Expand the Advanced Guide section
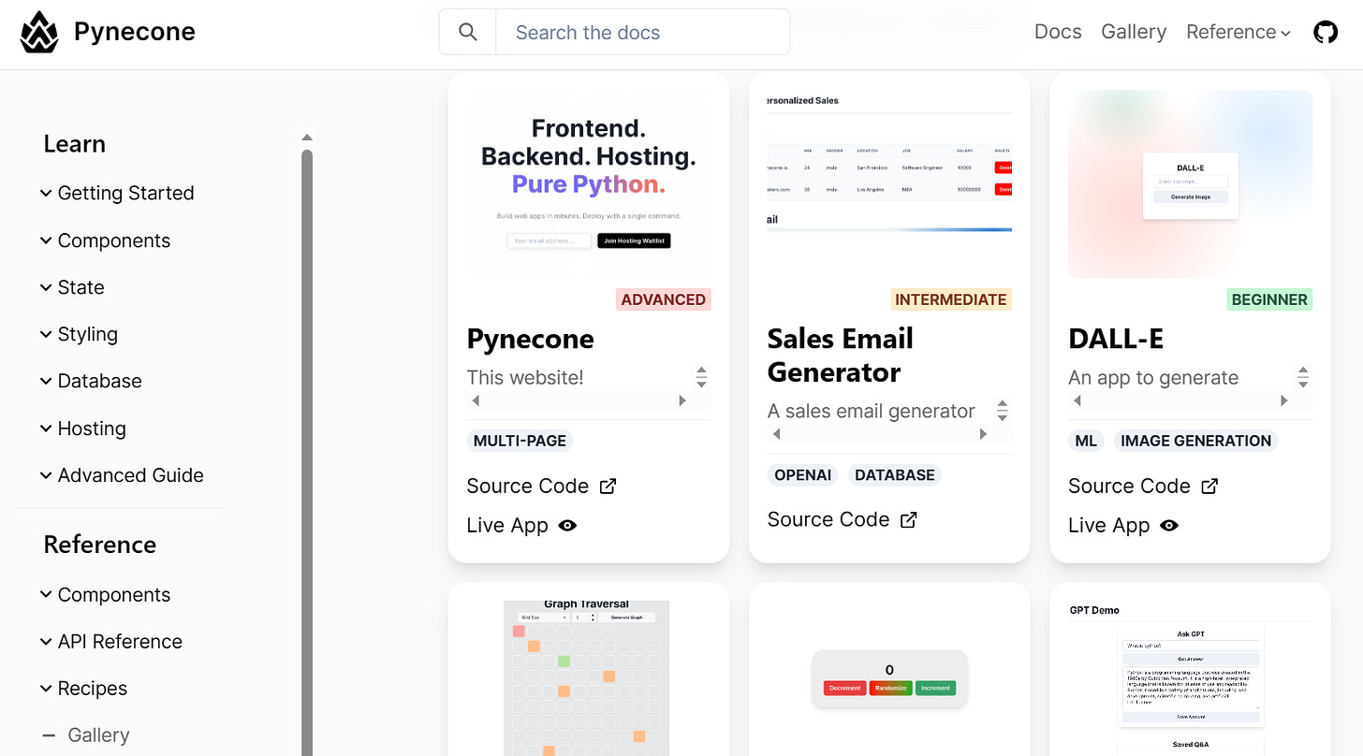Screen dimensions: 1363x756 click(122, 475)
